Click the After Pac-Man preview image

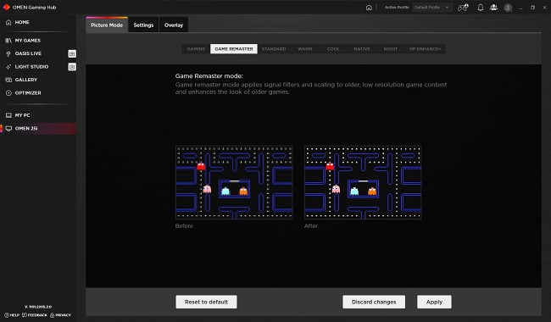[363, 182]
